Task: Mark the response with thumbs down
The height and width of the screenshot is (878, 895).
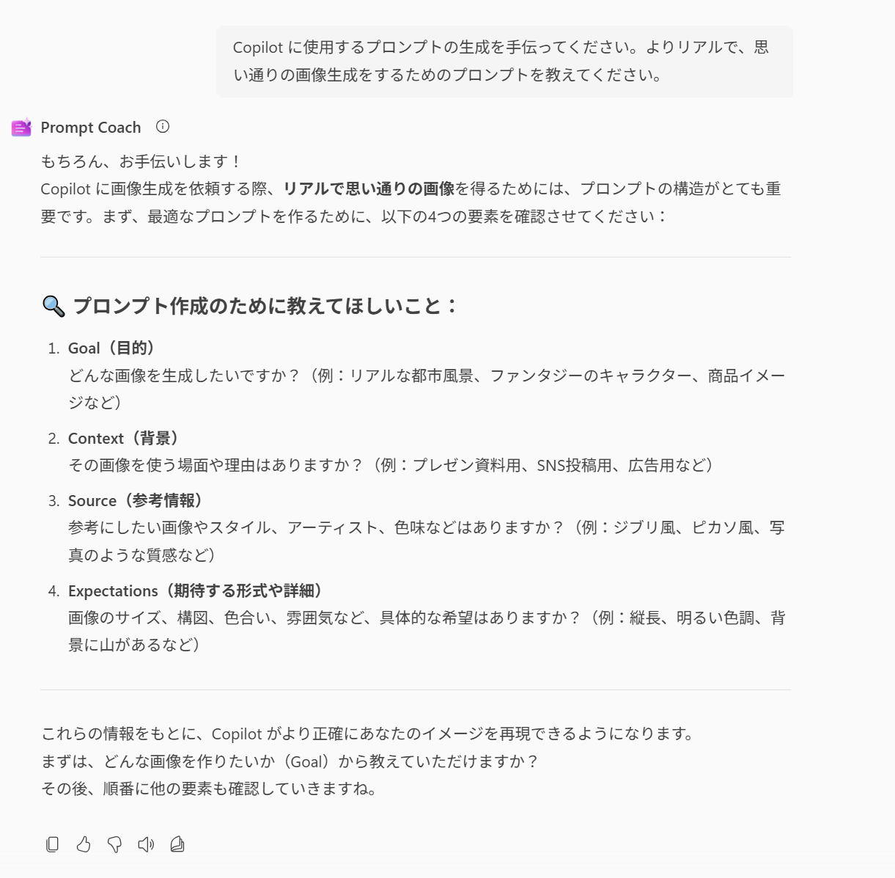Action: click(114, 844)
